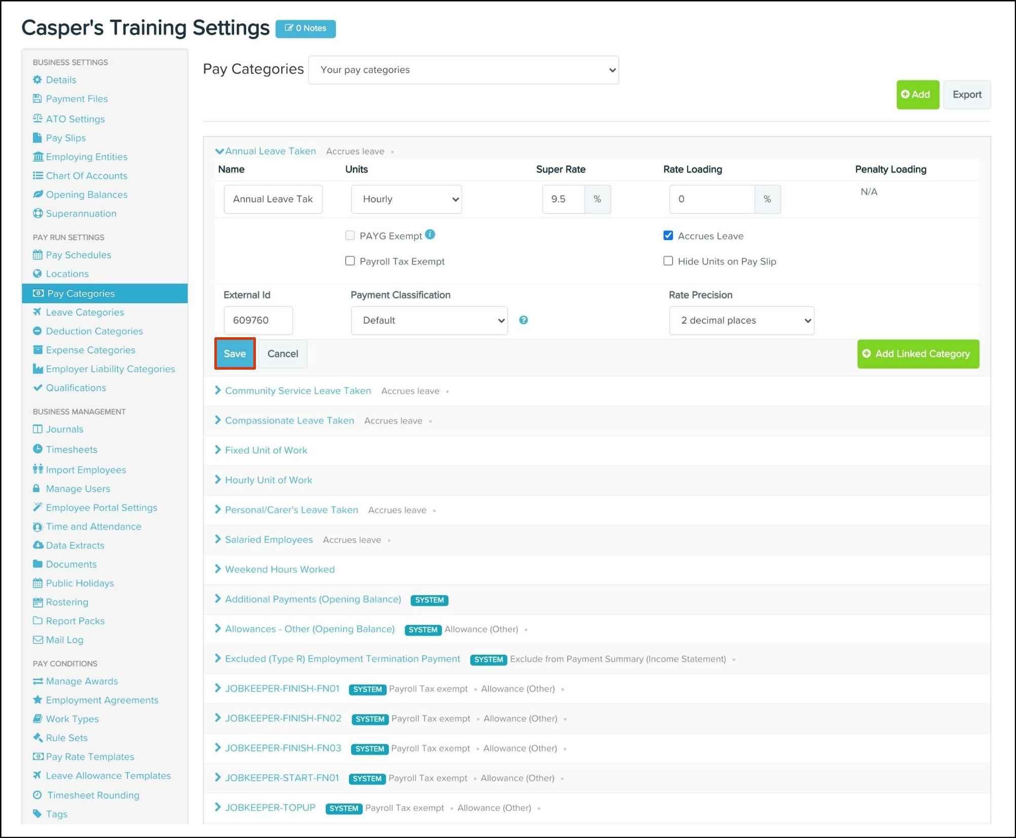Open Leave Categories in sidebar
The width and height of the screenshot is (1016, 838).
click(x=85, y=312)
